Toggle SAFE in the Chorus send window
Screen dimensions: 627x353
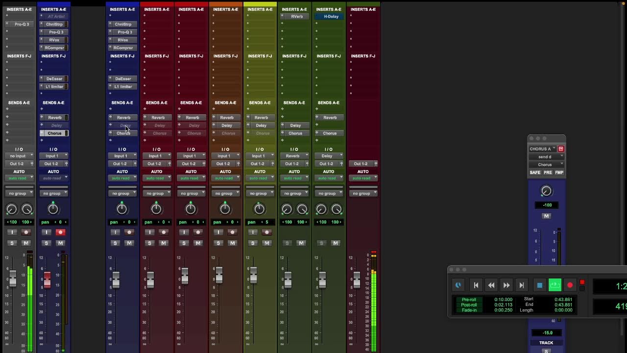535,173
